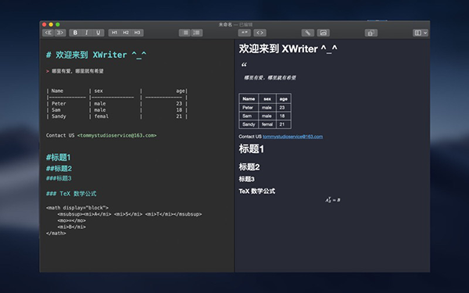Toggle bold formatting

pyautogui.click(x=75, y=33)
